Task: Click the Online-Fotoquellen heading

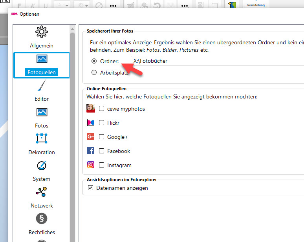Action: (x=106, y=89)
